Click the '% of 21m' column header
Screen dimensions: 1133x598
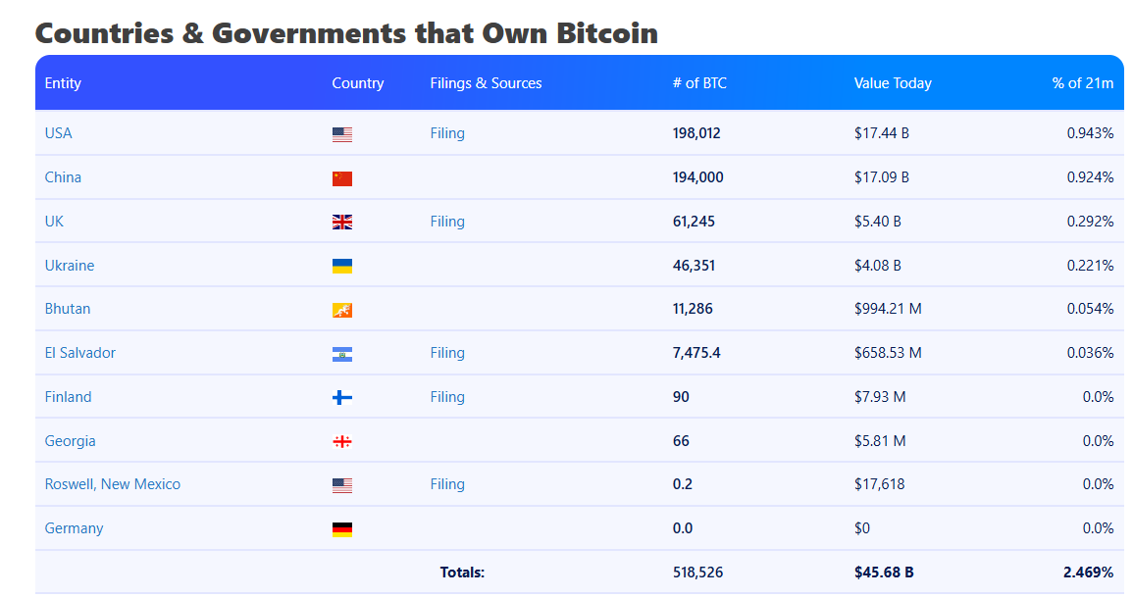point(1082,83)
